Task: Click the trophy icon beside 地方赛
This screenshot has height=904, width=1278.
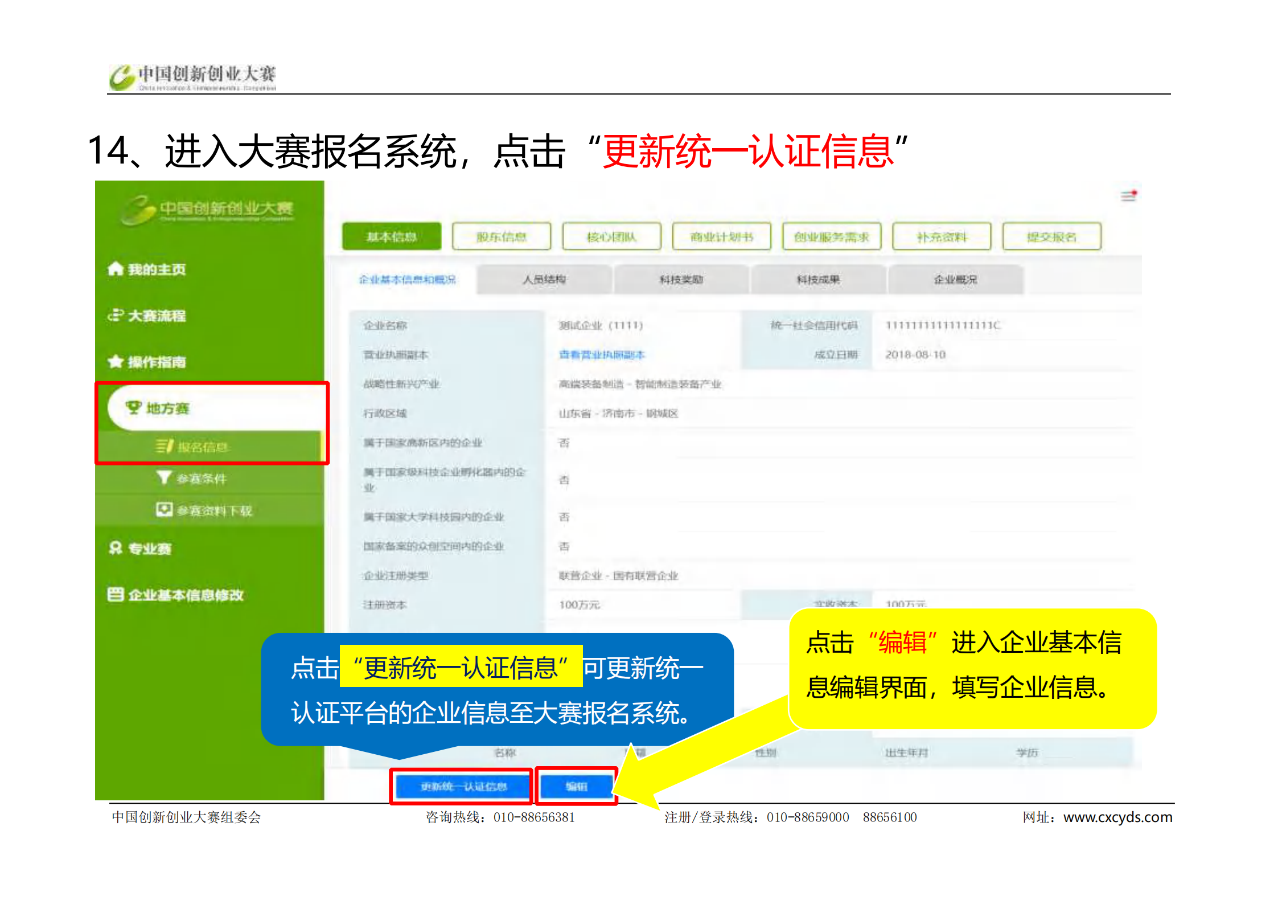Action: click(133, 407)
